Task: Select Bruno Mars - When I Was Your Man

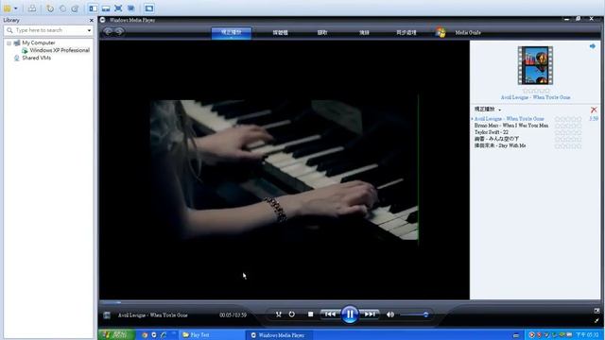Action: click(511, 126)
